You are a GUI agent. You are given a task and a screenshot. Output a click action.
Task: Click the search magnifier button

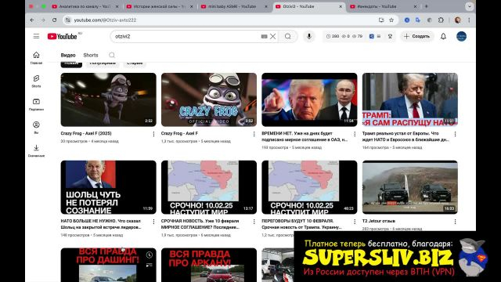coord(288,37)
